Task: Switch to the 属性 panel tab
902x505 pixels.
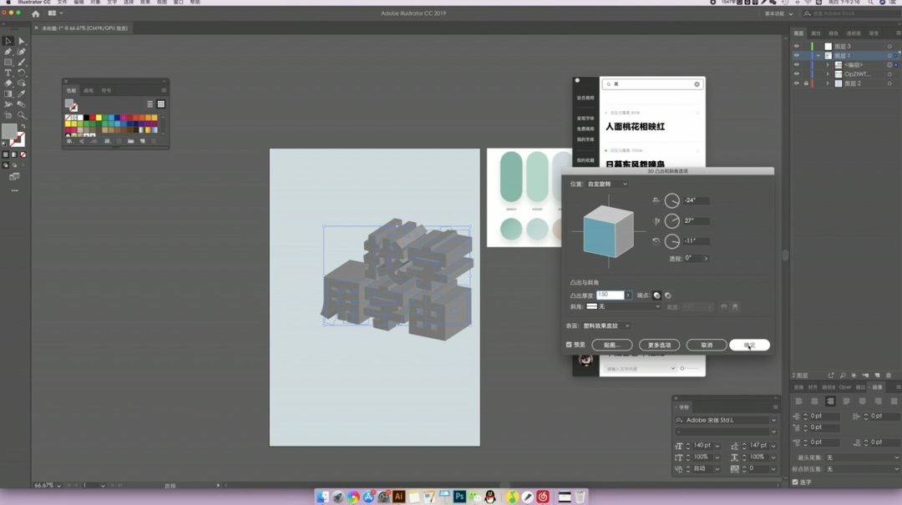Action: [816, 33]
